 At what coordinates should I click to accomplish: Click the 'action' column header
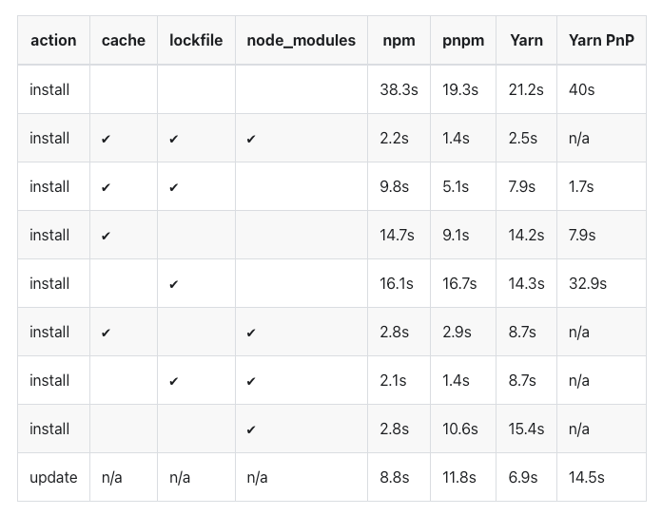(x=53, y=41)
